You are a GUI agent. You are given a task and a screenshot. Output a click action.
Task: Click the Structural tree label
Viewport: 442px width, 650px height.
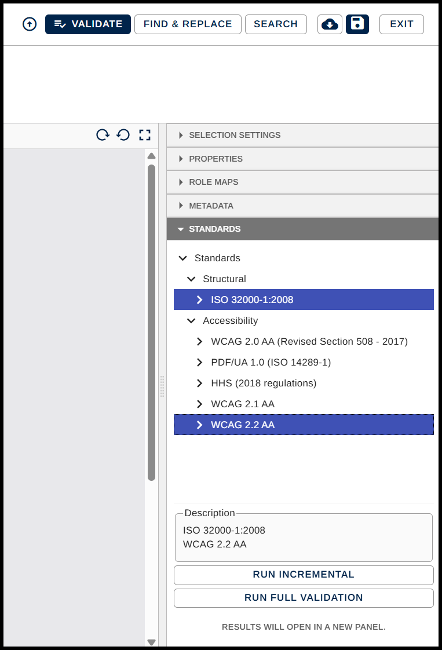[x=224, y=279]
